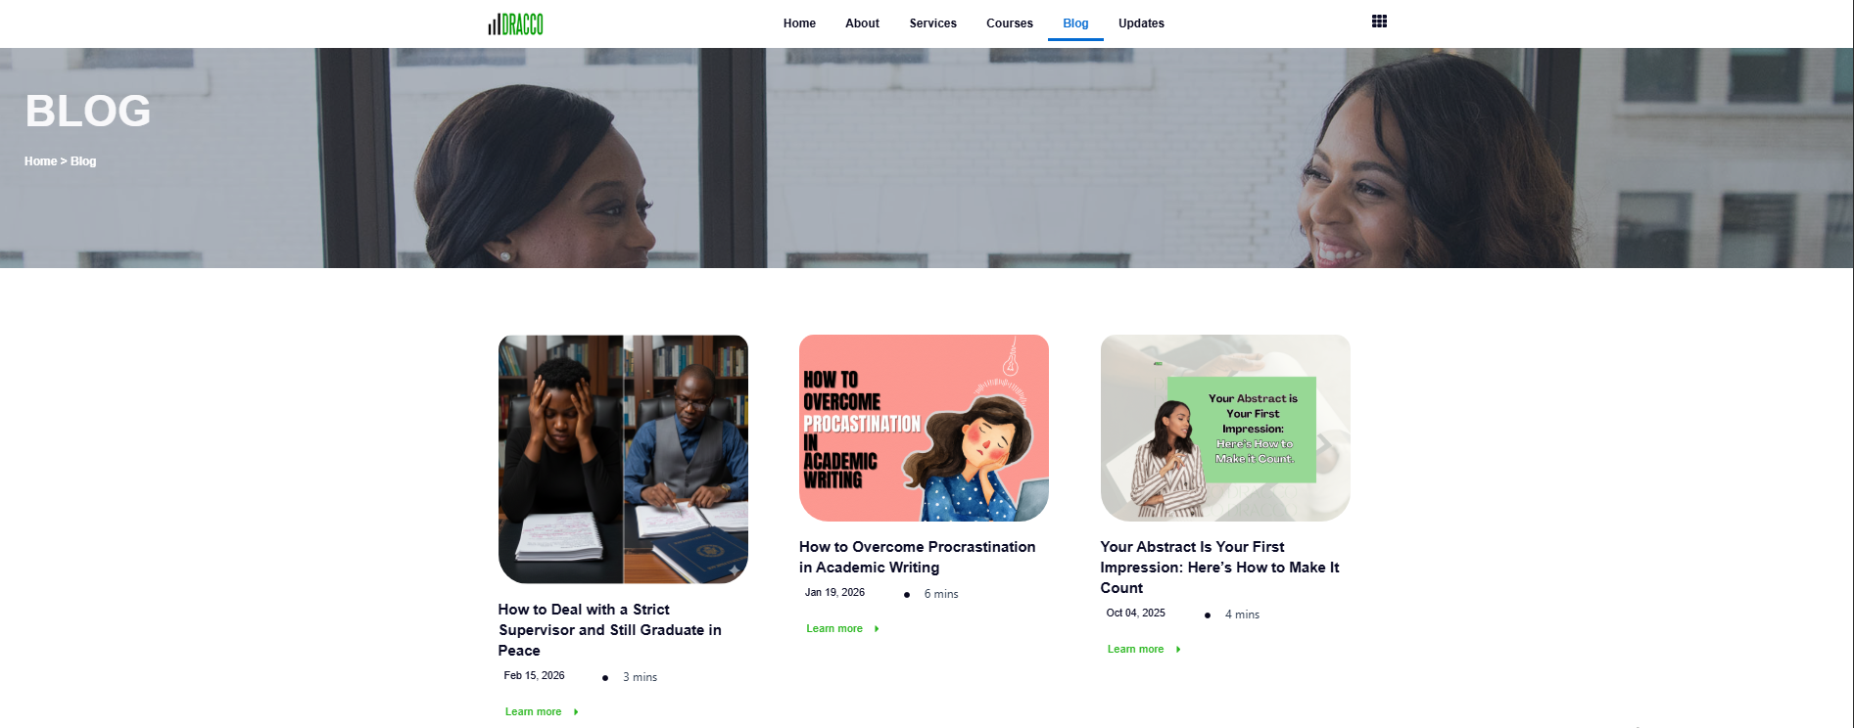
Task: Select Courses in the navigation bar
Action: (x=1009, y=23)
